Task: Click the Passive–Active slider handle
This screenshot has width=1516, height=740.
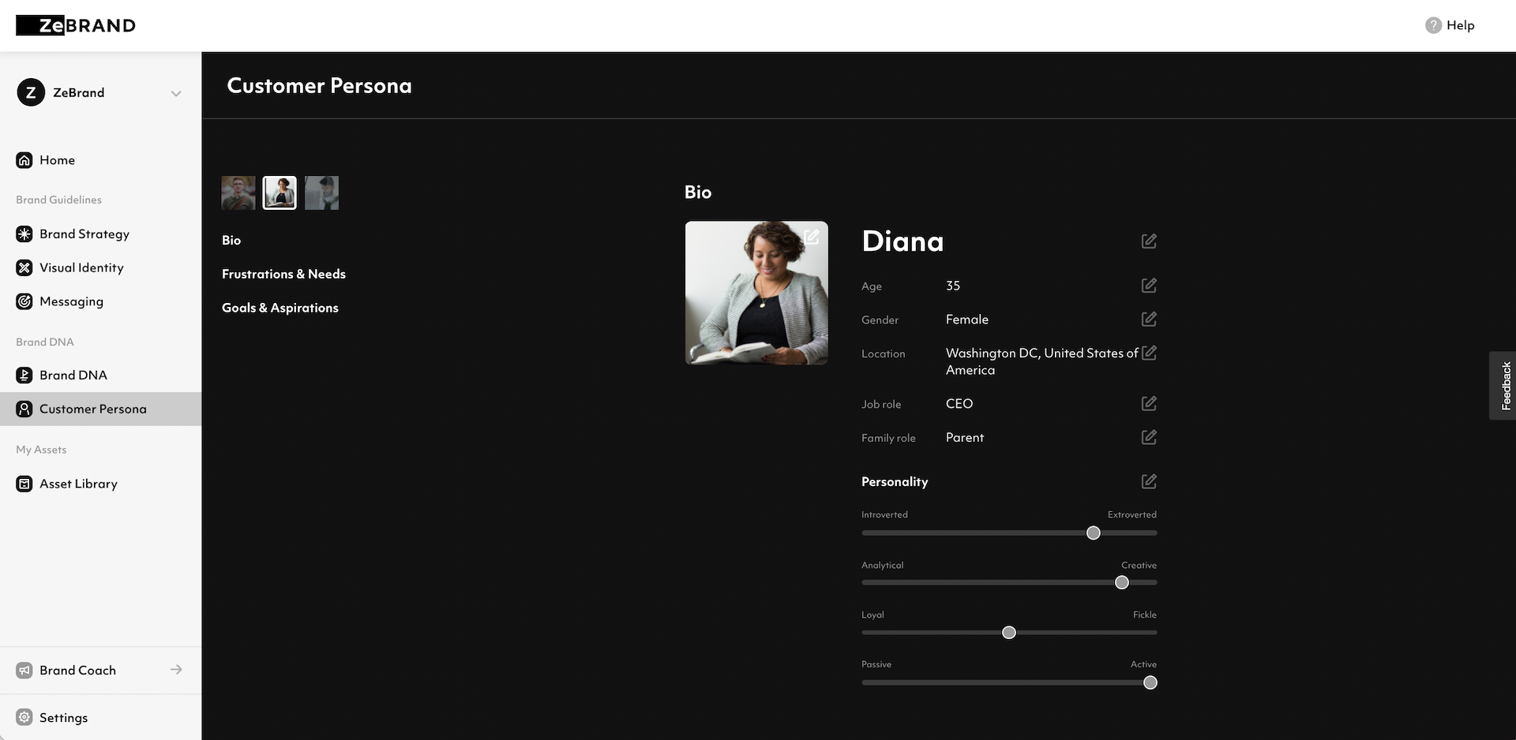Action: (x=1150, y=682)
